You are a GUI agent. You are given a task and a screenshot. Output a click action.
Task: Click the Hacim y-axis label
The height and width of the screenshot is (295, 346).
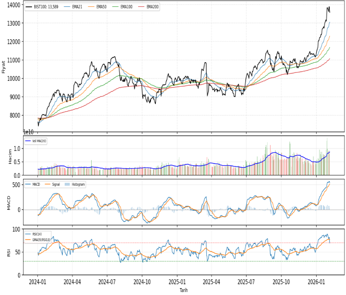(9, 156)
